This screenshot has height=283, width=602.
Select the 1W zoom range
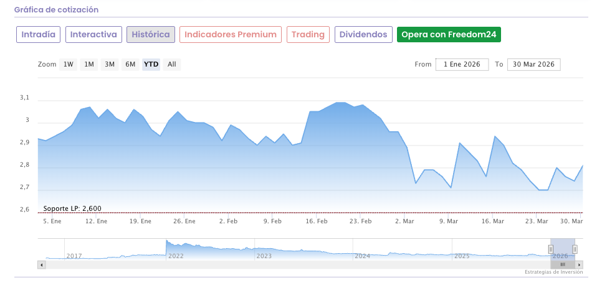69,64
